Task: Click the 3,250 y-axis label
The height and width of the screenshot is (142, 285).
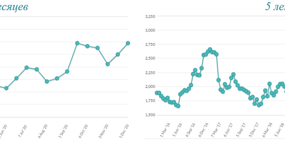Action: click(150, 16)
